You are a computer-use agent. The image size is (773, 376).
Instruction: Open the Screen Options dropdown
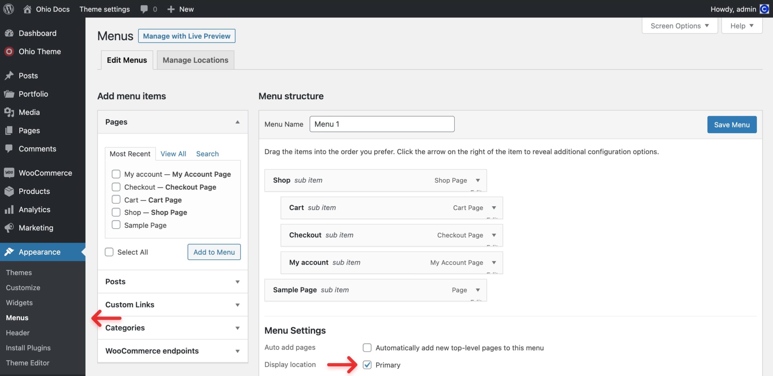tap(679, 26)
